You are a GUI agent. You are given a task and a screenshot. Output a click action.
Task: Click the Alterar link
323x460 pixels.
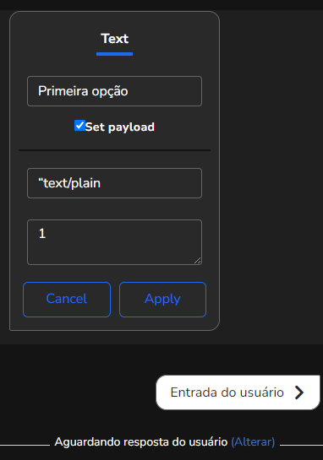(x=253, y=441)
